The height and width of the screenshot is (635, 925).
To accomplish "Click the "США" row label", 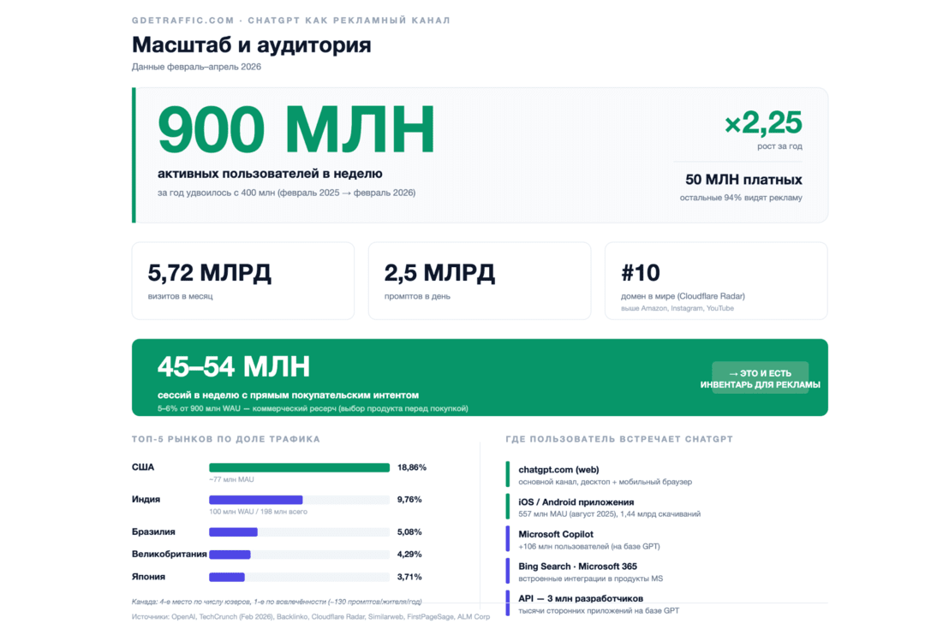I will (143, 467).
